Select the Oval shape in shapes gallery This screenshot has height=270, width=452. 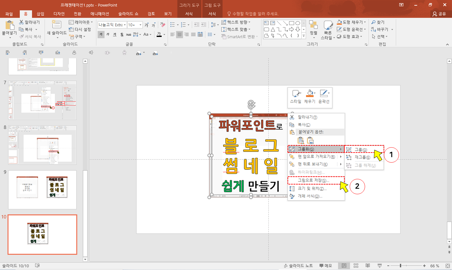[x=298, y=23]
